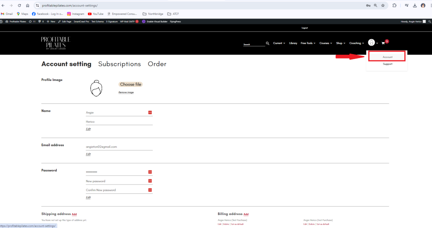Viewport: 432px width, 228px height.
Task: Select Account in the dropdown menu
Action: tap(387, 56)
